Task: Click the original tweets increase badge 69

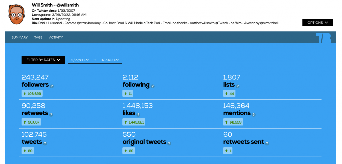Action: click(x=129, y=150)
